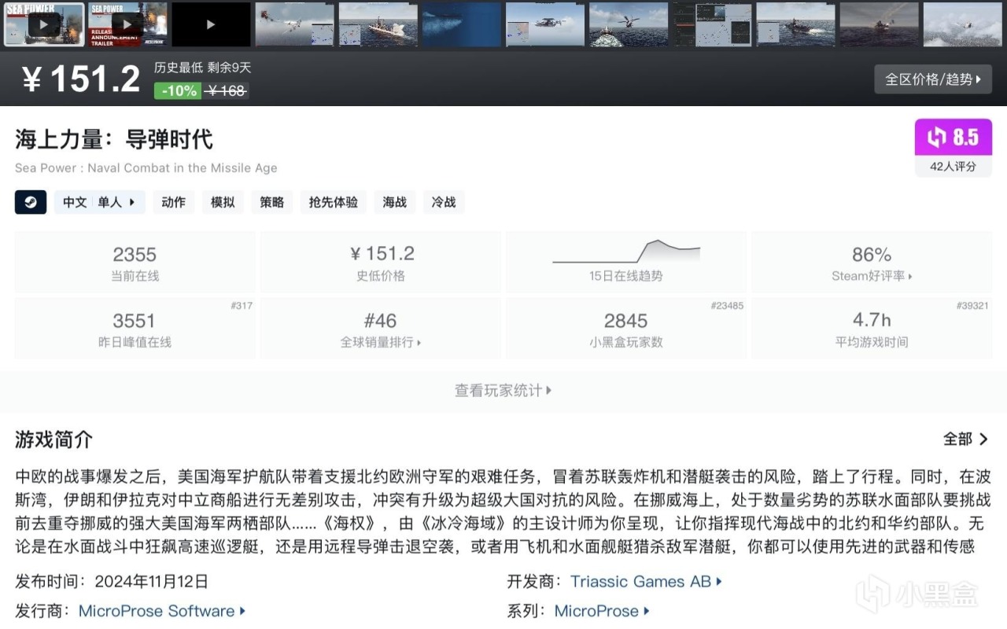Open the underwater deep-blue screenshot thumbnail

[462, 24]
